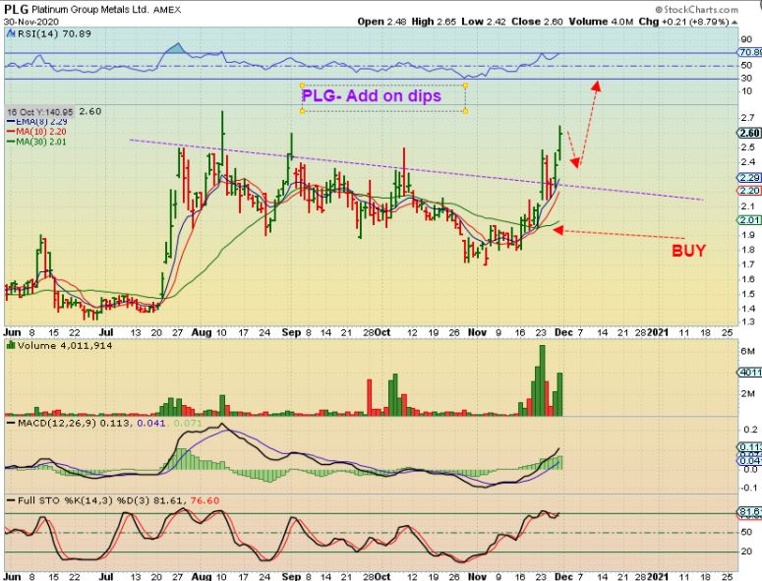762x581 pixels.
Task: Click the Low 2.42 value
Action: tap(483, 22)
